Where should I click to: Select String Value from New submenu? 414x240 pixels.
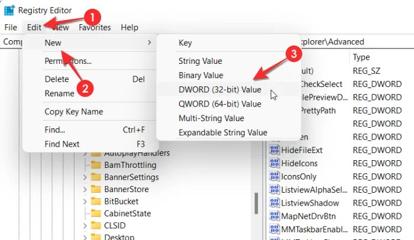point(200,61)
